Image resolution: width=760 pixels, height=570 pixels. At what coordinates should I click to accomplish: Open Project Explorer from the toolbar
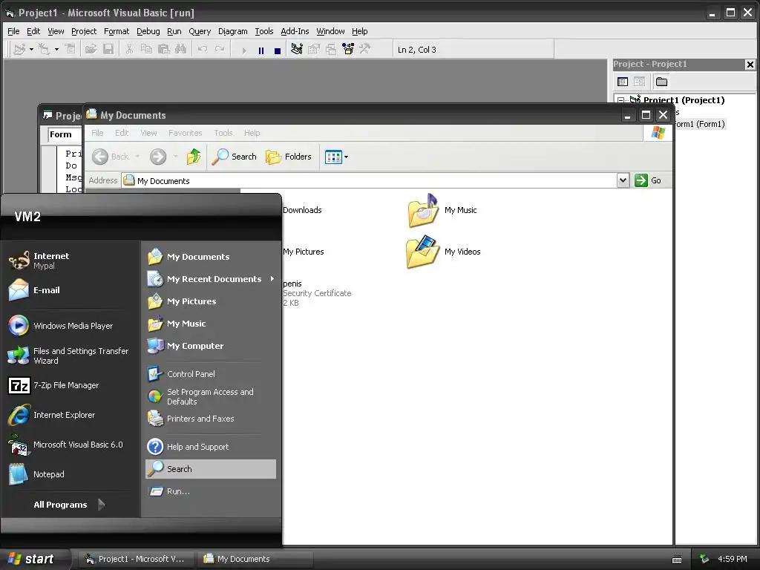point(297,50)
